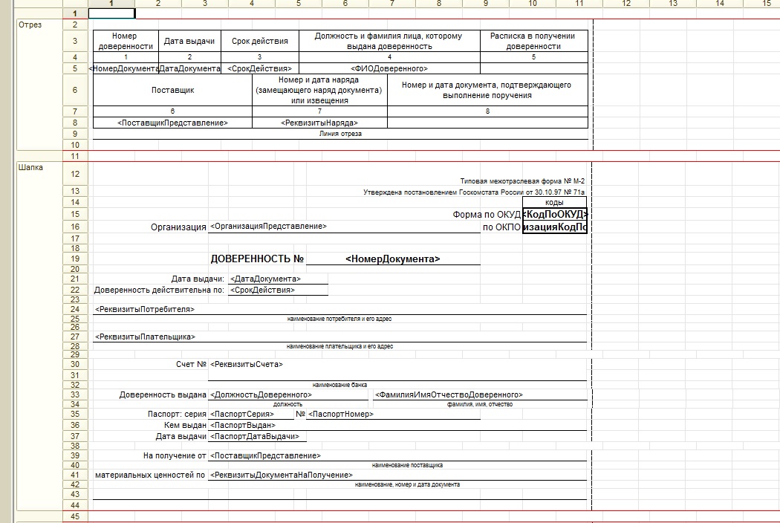Select the 'Шапка' named area label

[x=30, y=167]
